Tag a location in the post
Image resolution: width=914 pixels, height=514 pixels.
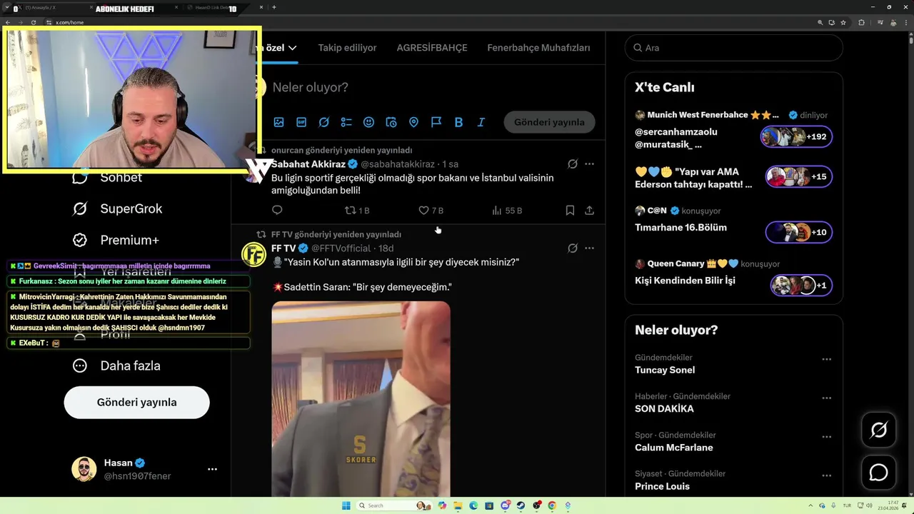413,122
